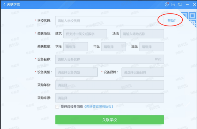Select the 设备品牌 dropdown
Viewport: 197px width, 129px height.
(143, 72)
